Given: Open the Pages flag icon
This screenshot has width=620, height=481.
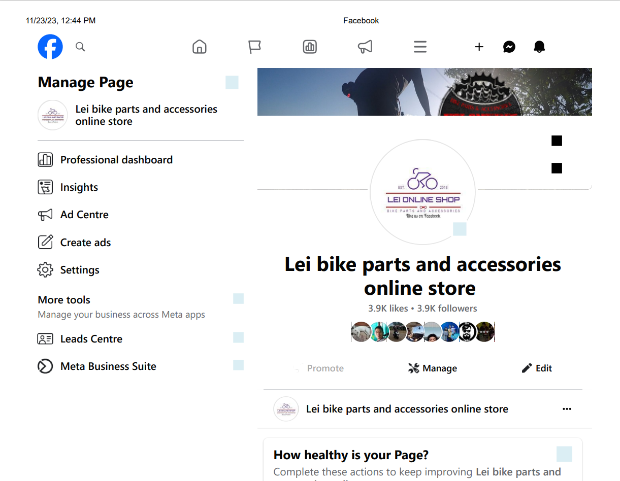Looking at the screenshot, I should [x=254, y=47].
